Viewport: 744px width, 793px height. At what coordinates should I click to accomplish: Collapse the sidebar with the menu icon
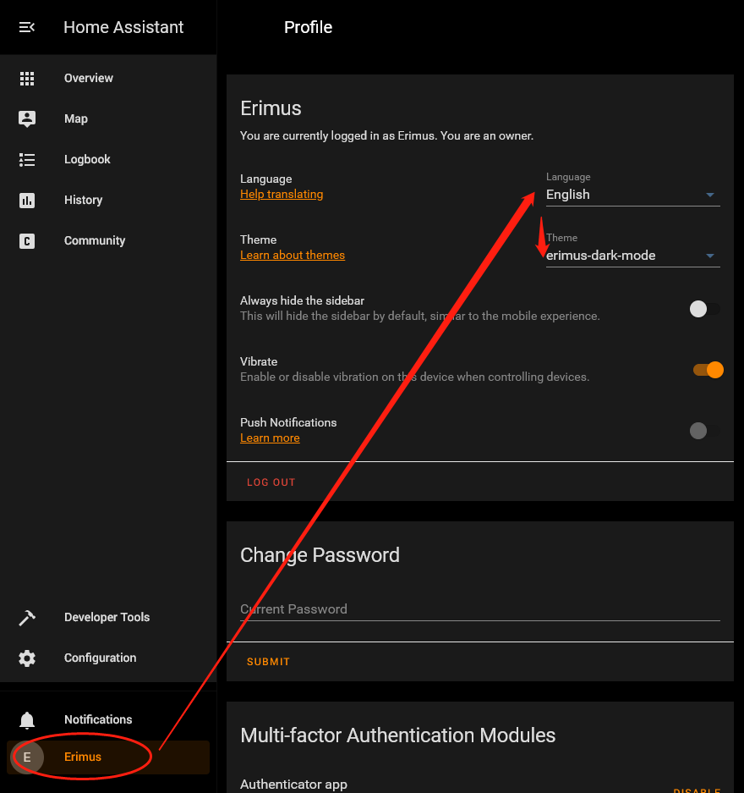27,27
